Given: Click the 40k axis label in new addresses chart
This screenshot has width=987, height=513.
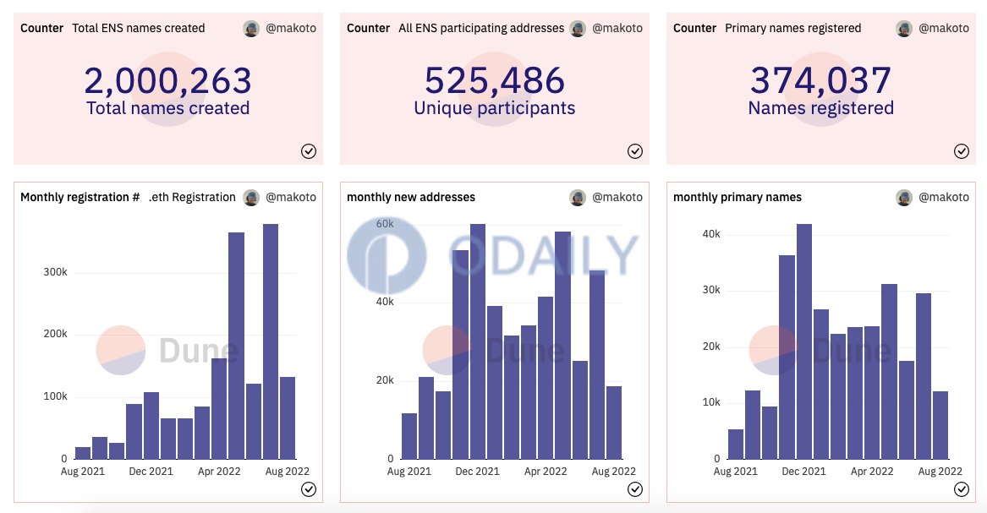Looking at the screenshot, I should tap(385, 302).
